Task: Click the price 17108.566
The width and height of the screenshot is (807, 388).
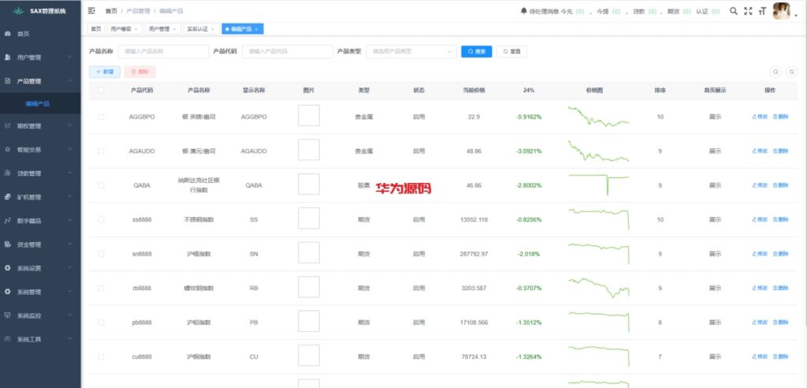Action: 474,323
